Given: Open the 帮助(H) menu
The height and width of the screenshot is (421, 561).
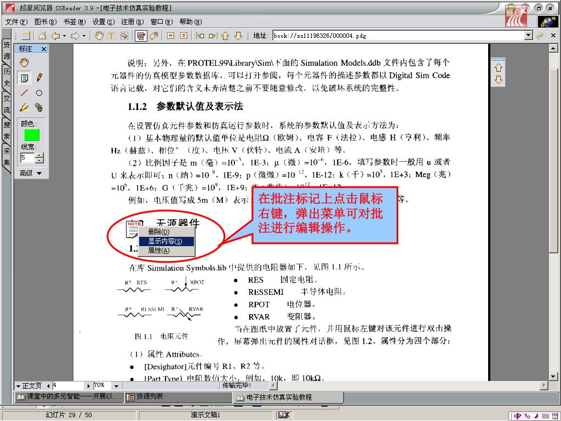Looking at the screenshot, I should click(x=190, y=22).
